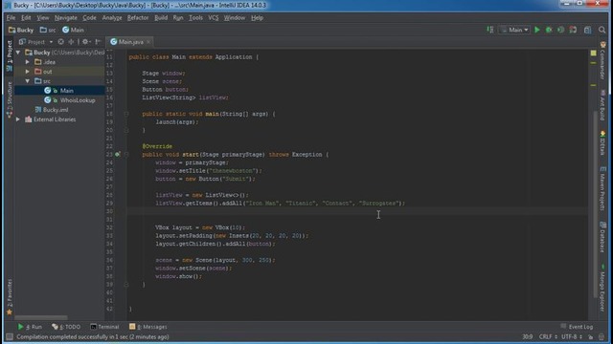Open the IDEtalk side tool window
This screenshot has width=613, height=344.
pyautogui.click(x=602, y=143)
